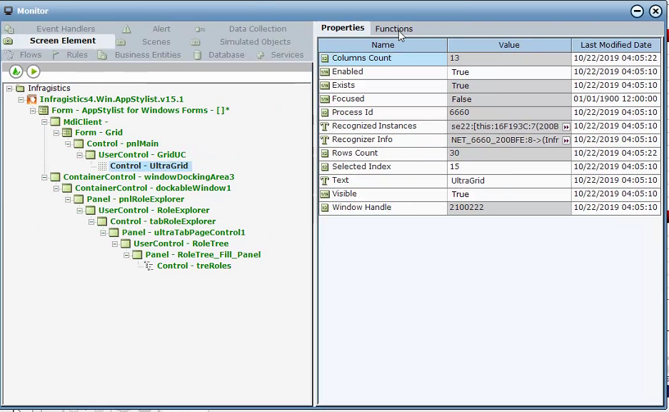Image resolution: width=669 pixels, height=412 pixels.
Task: Click the Rows Count value cell
Action: 508,154
